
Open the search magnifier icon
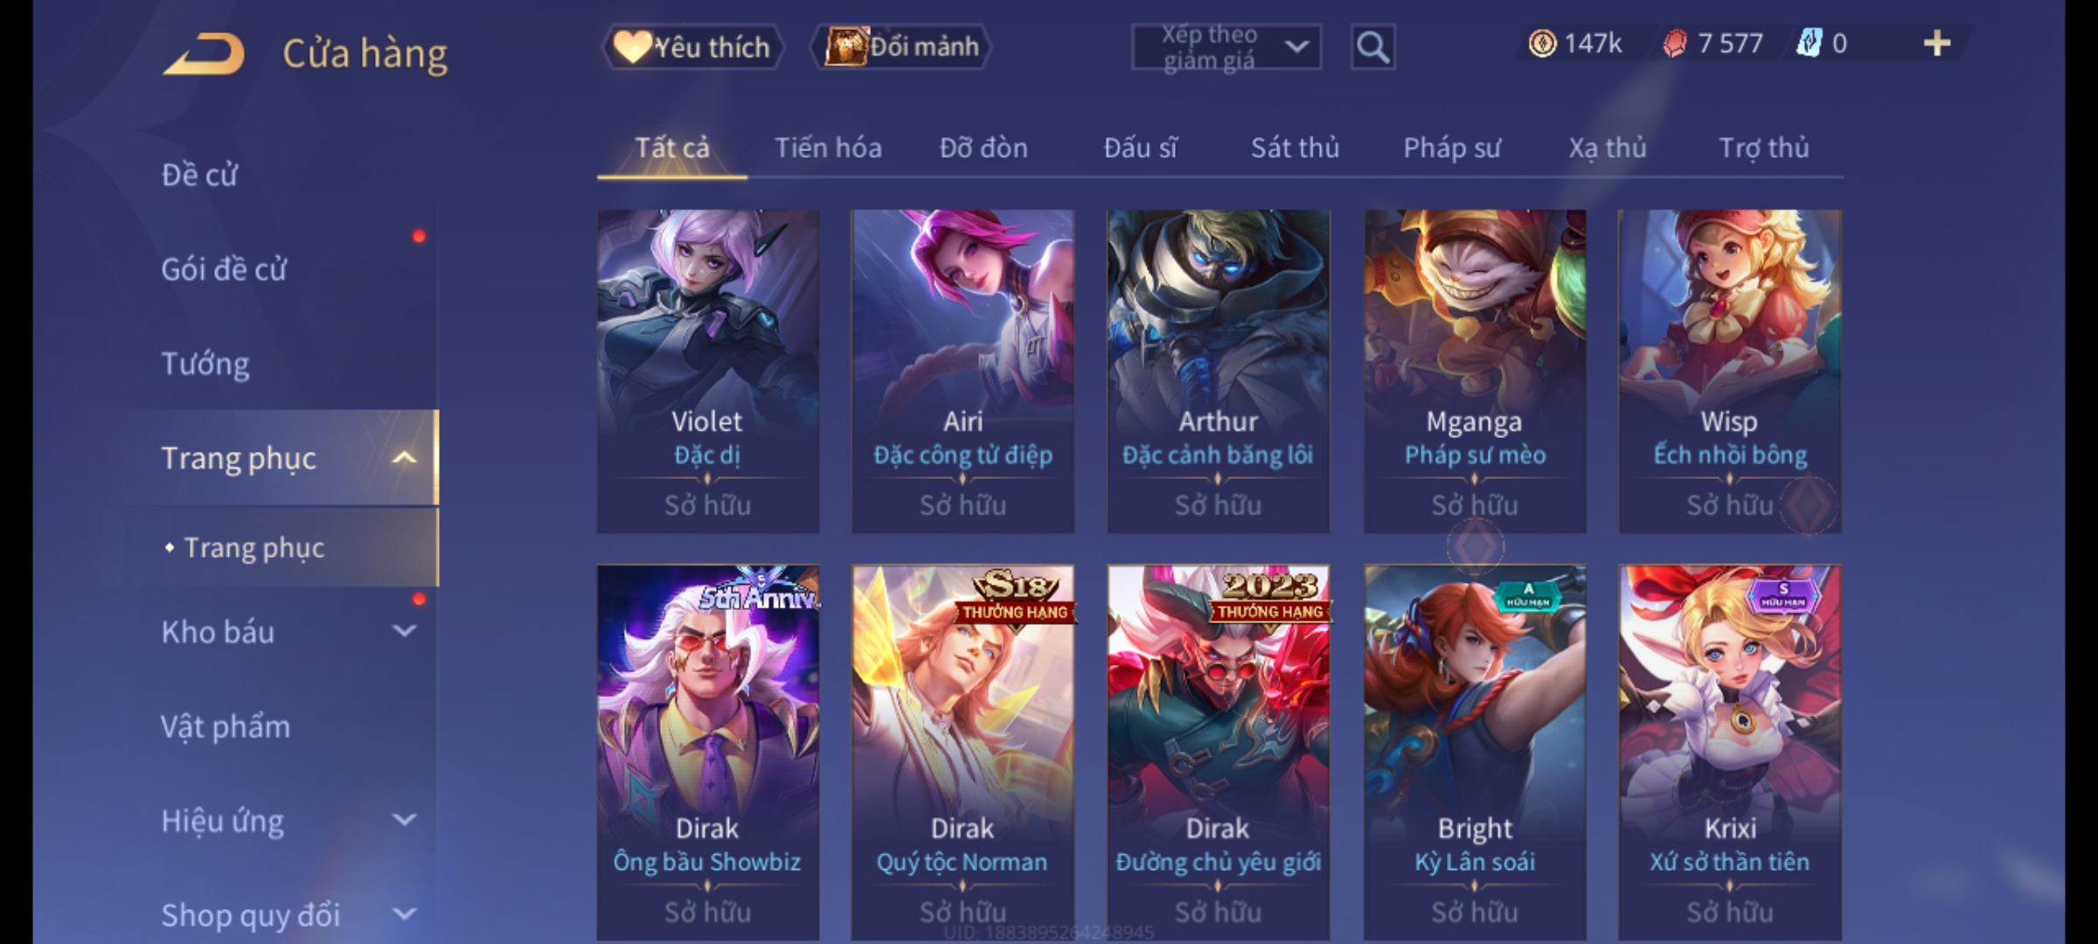1372,47
